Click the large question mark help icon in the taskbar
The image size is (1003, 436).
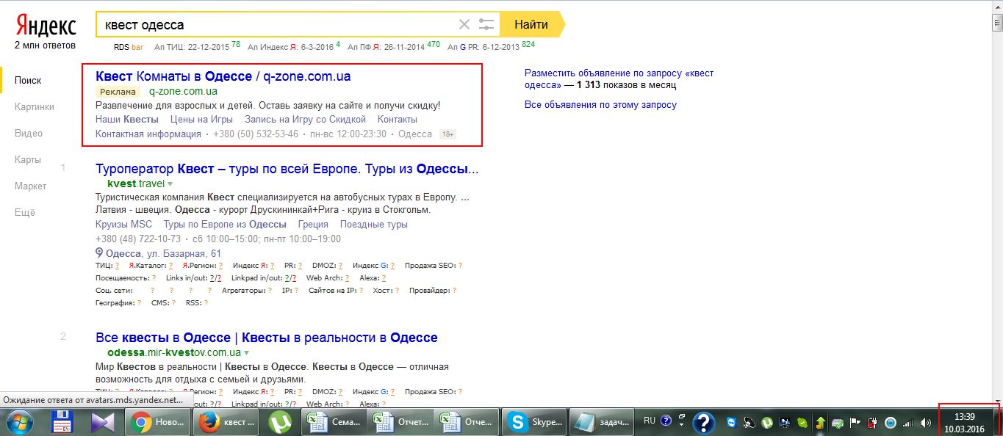click(703, 423)
